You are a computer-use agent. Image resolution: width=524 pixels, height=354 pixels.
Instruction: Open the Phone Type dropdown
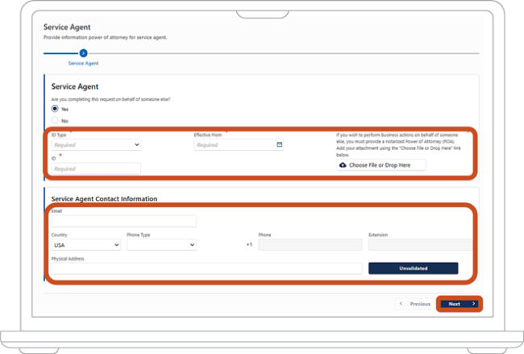point(161,245)
